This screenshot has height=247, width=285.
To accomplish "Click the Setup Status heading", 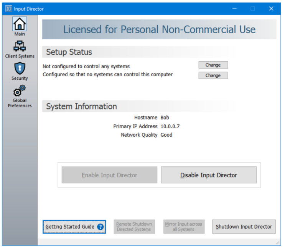I will click(69, 52).
